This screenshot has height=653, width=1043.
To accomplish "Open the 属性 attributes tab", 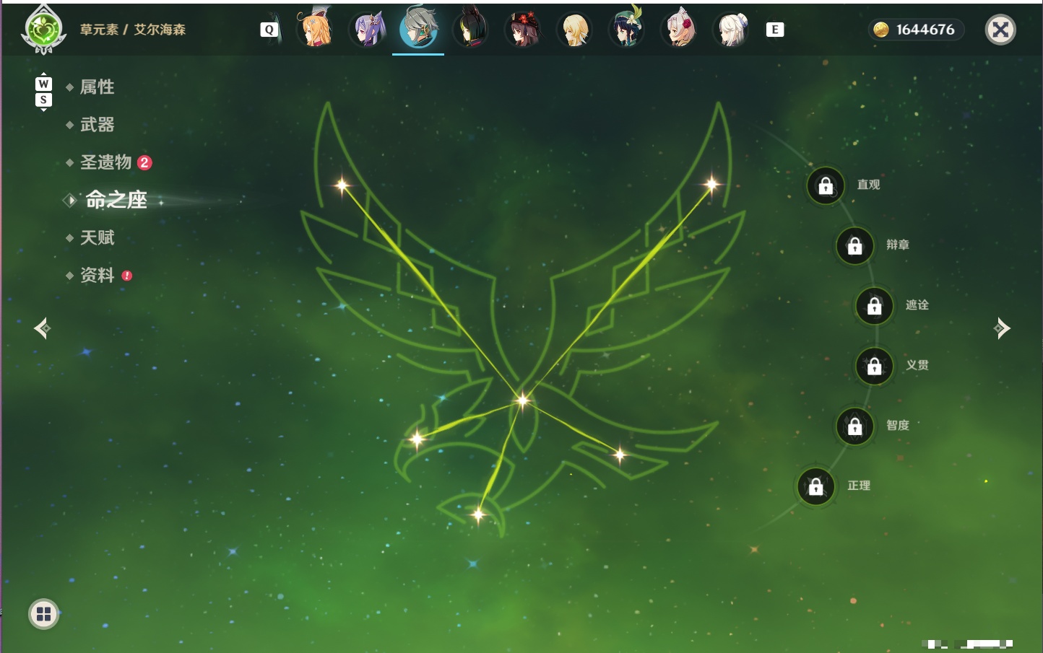I will click(x=97, y=87).
